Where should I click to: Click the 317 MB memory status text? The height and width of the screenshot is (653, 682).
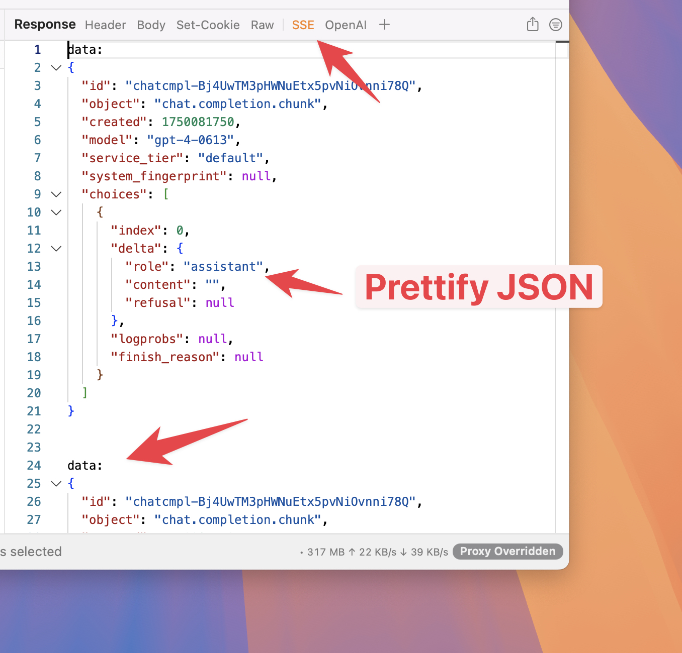[x=326, y=552]
